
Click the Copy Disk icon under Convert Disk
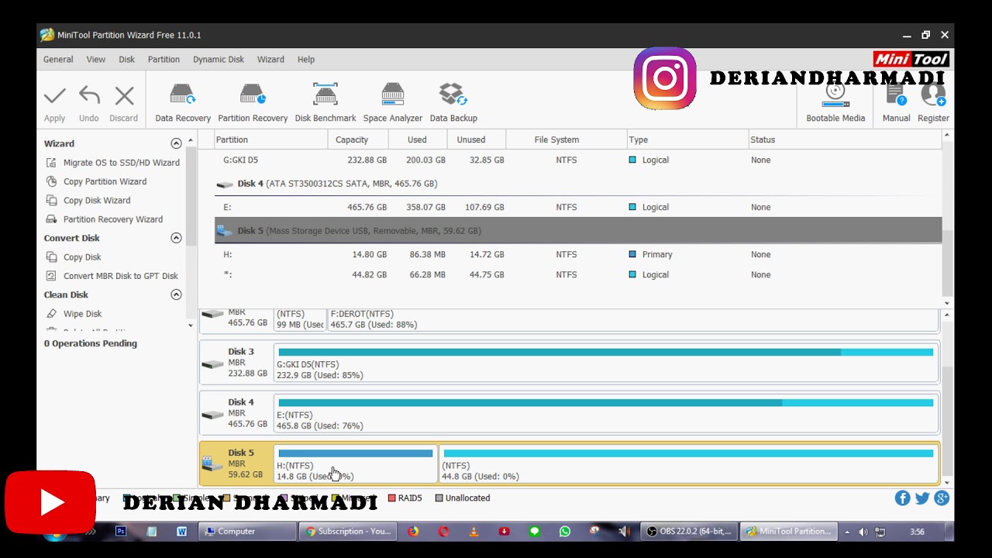click(51, 257)
